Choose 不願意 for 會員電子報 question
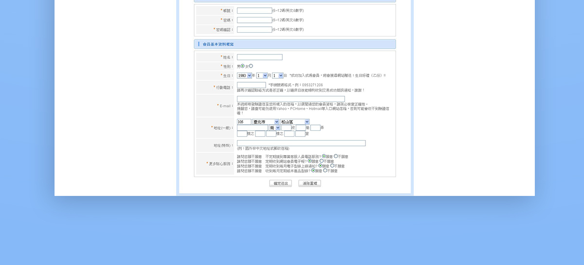 (321, 161)
